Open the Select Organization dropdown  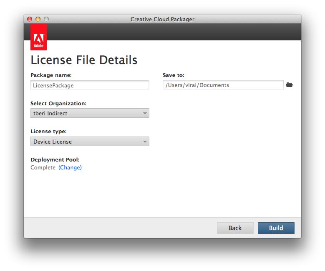(90, 113)
